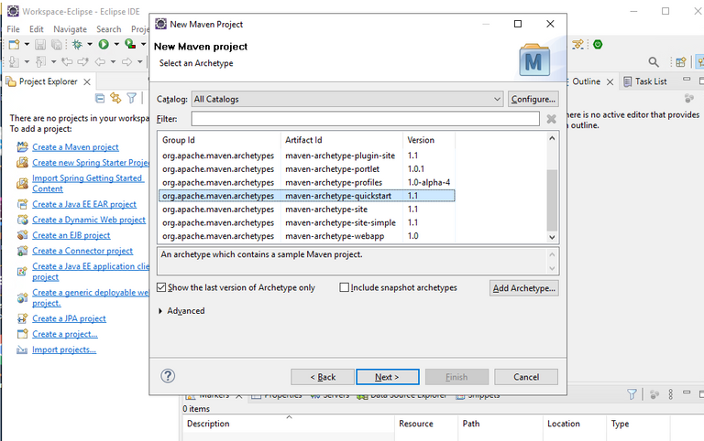Viewport: 704px width, 441px height.
Task: Select the maven-archetype-quickstart row
Action: coord(307,196)
